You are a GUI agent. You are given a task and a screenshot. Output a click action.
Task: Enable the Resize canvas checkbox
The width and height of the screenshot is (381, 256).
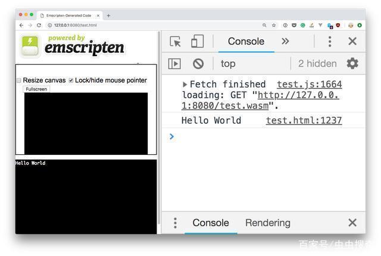(x=18, y=80)
